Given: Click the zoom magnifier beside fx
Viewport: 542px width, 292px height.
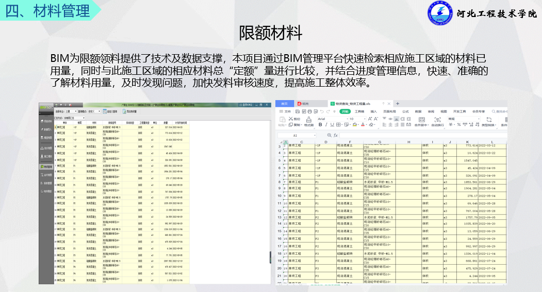Looking at the screenshot, I should tap(329, 135).
